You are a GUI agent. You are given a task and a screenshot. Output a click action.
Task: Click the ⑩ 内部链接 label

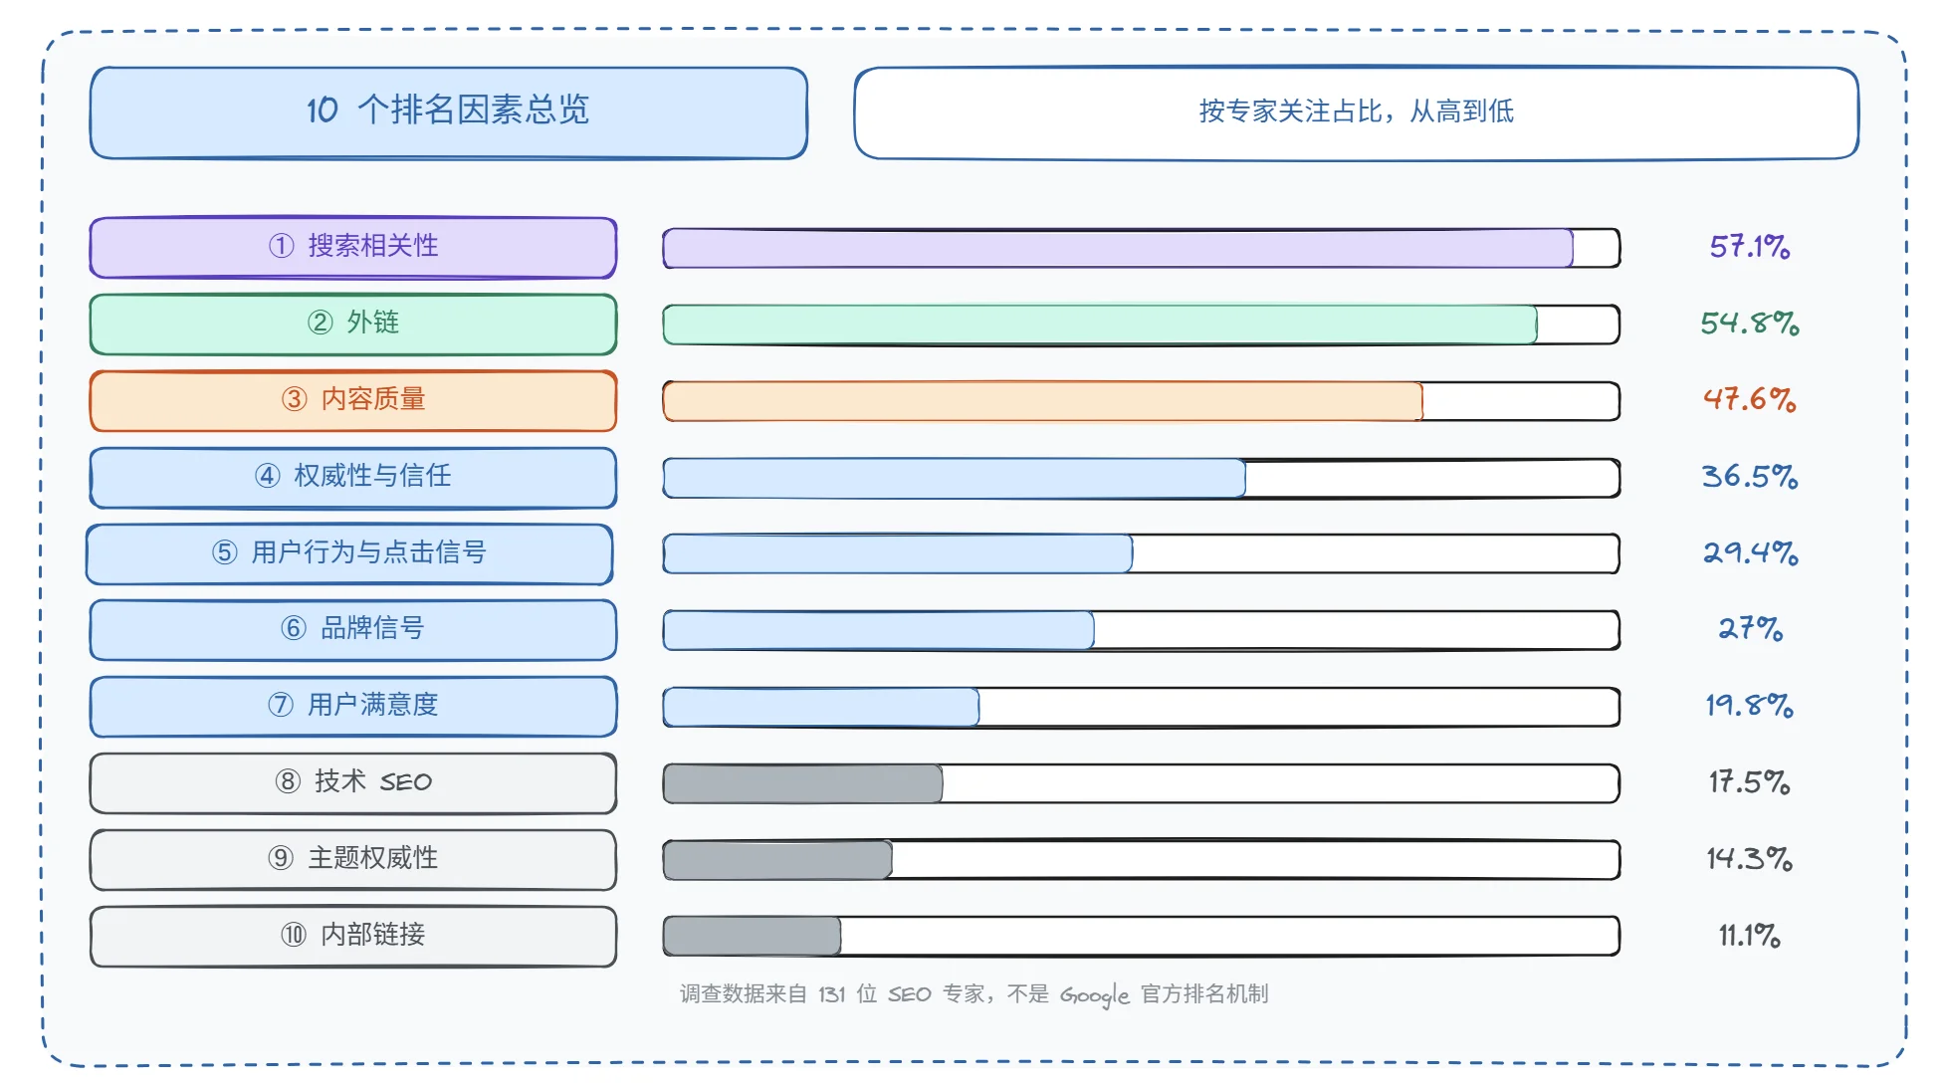click(x=353, y=936)
